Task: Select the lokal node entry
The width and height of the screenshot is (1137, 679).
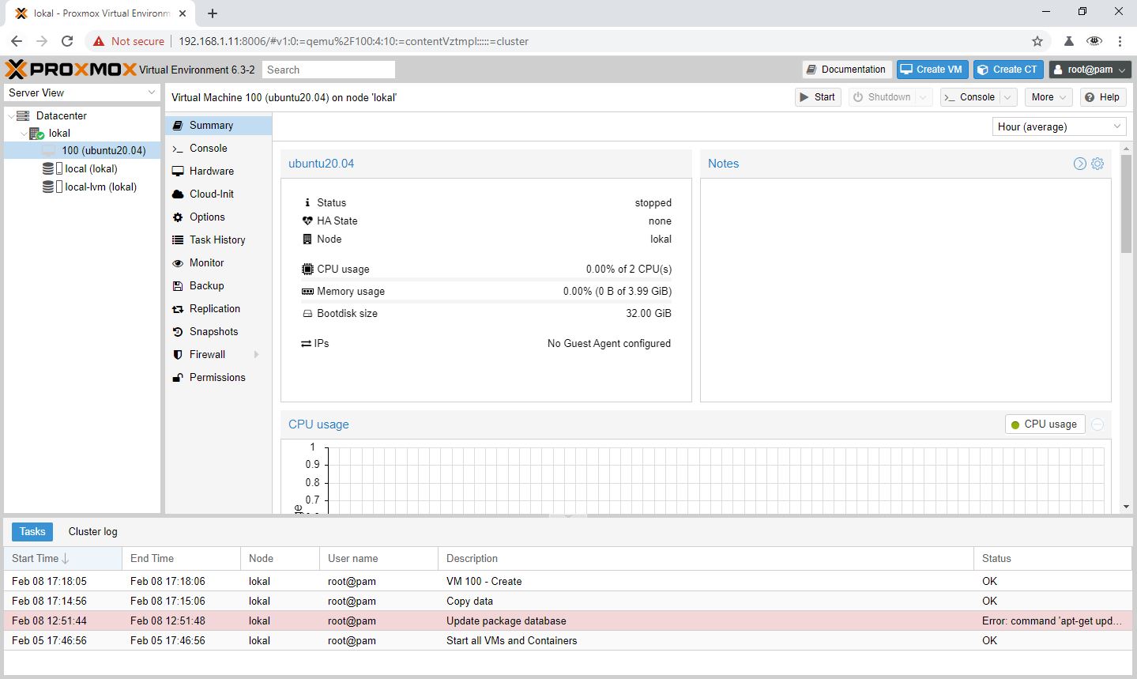Action: [59, 133]
